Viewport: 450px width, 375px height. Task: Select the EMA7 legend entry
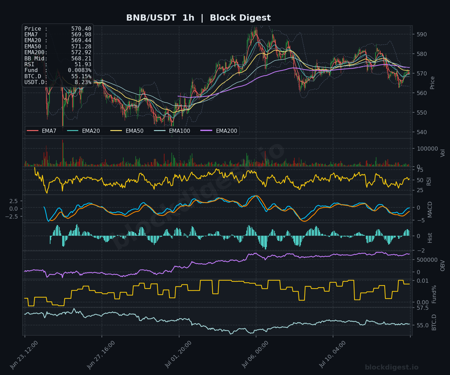[x=42, y=131]
